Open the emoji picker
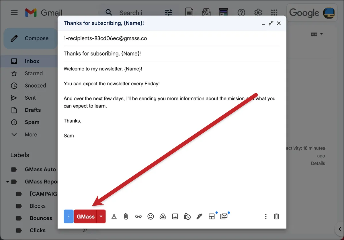The image size is (344, 240). tap(150, 217)
